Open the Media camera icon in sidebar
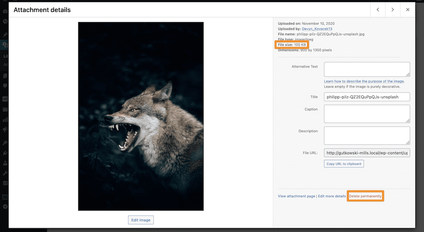Image resolution: width=424 pixels, height=232 pixels. 5,44
